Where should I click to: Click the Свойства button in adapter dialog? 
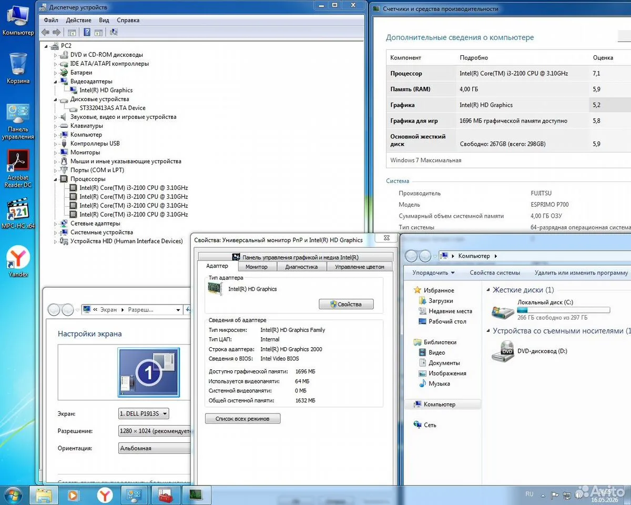pos(347,304)
